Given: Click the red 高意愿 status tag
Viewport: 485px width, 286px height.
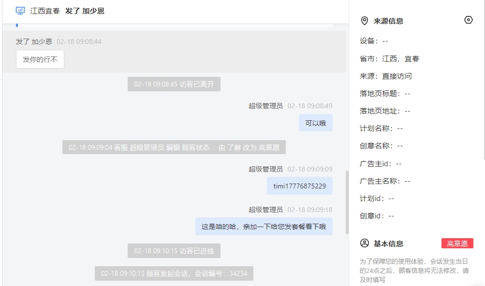Looking at the screenshot, I should point(457,243).
